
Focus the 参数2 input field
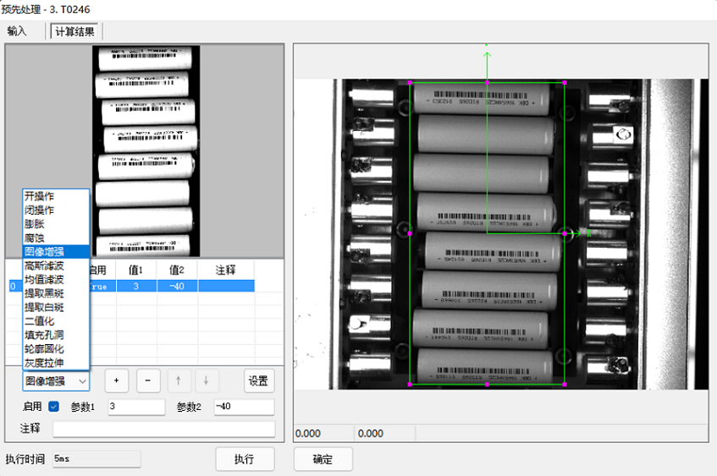244,407
